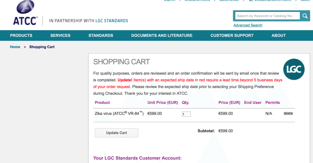Click the ATCC logo
The height and width of the screenshot is (163, 313).
click(x=25, y=13)
